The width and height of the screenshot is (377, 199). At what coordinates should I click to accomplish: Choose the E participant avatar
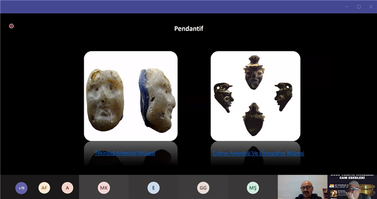(x=153, y=188)
